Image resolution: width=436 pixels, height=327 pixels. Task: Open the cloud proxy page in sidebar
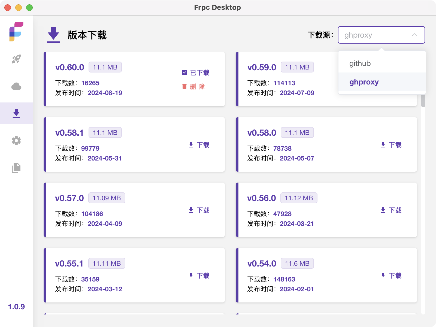pyautogui.click(x=16, y=86)
